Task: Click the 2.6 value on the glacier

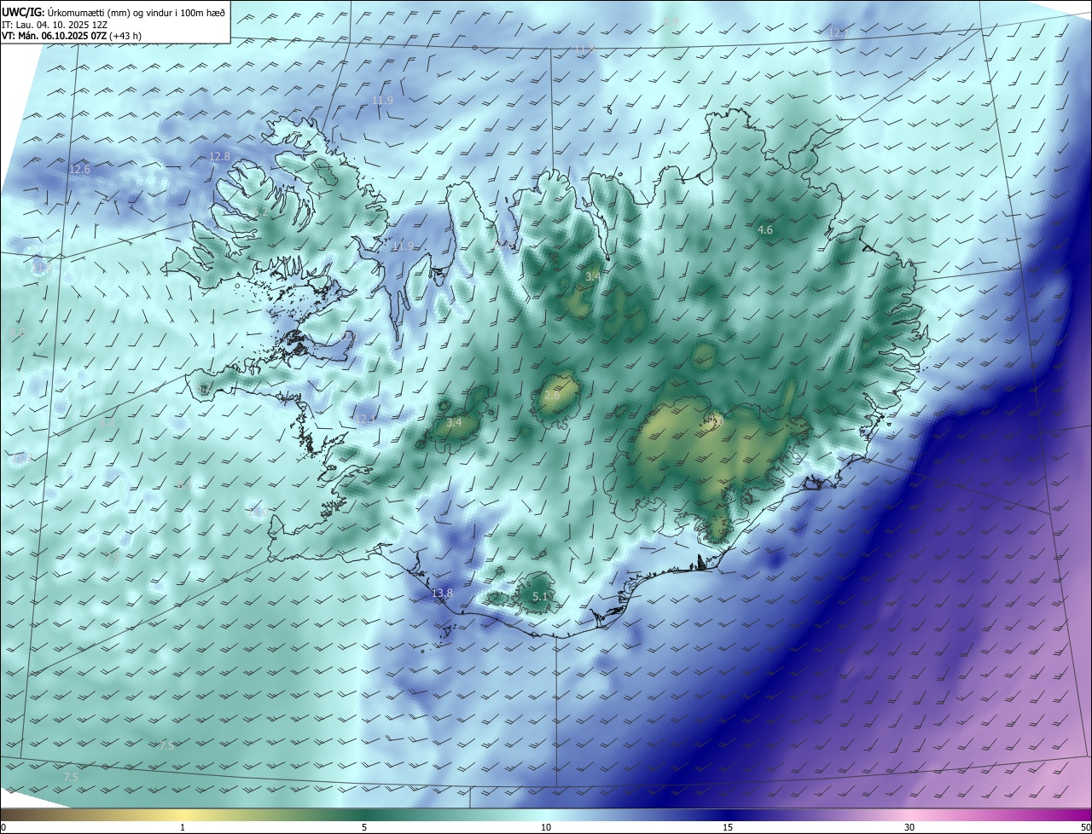Action: 552,396
